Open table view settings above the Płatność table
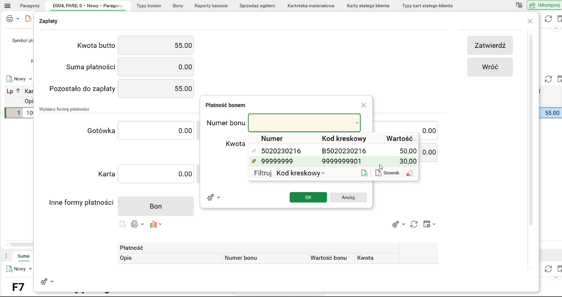The height and width of the screenshot is (297, 562). coord(427,224)
